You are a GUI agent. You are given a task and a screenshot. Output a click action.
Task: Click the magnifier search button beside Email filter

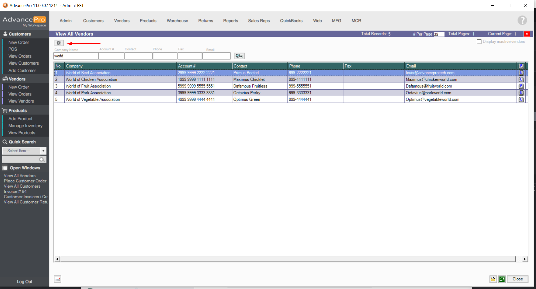[239, 56]
